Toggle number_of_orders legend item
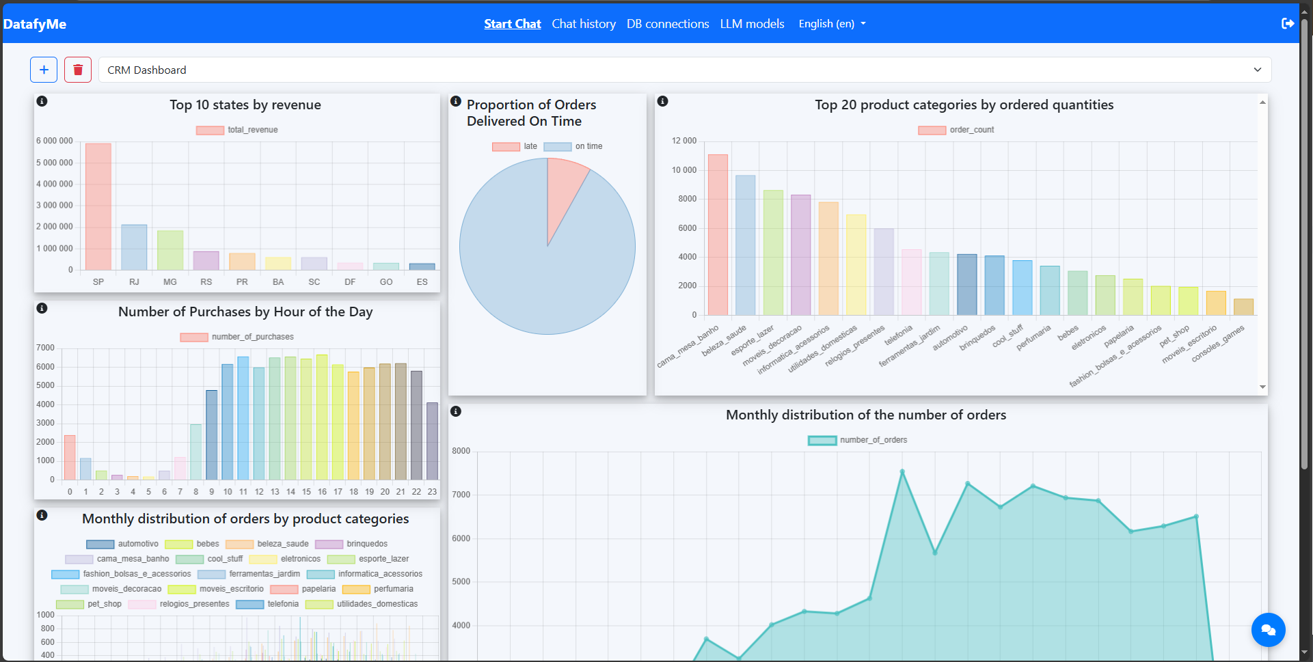Image resolution: width=1313 pixels, height=662 pixels. click(858, 440)
